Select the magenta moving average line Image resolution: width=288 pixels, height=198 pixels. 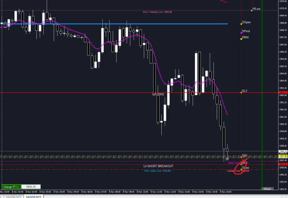click(x=114, y=42)
